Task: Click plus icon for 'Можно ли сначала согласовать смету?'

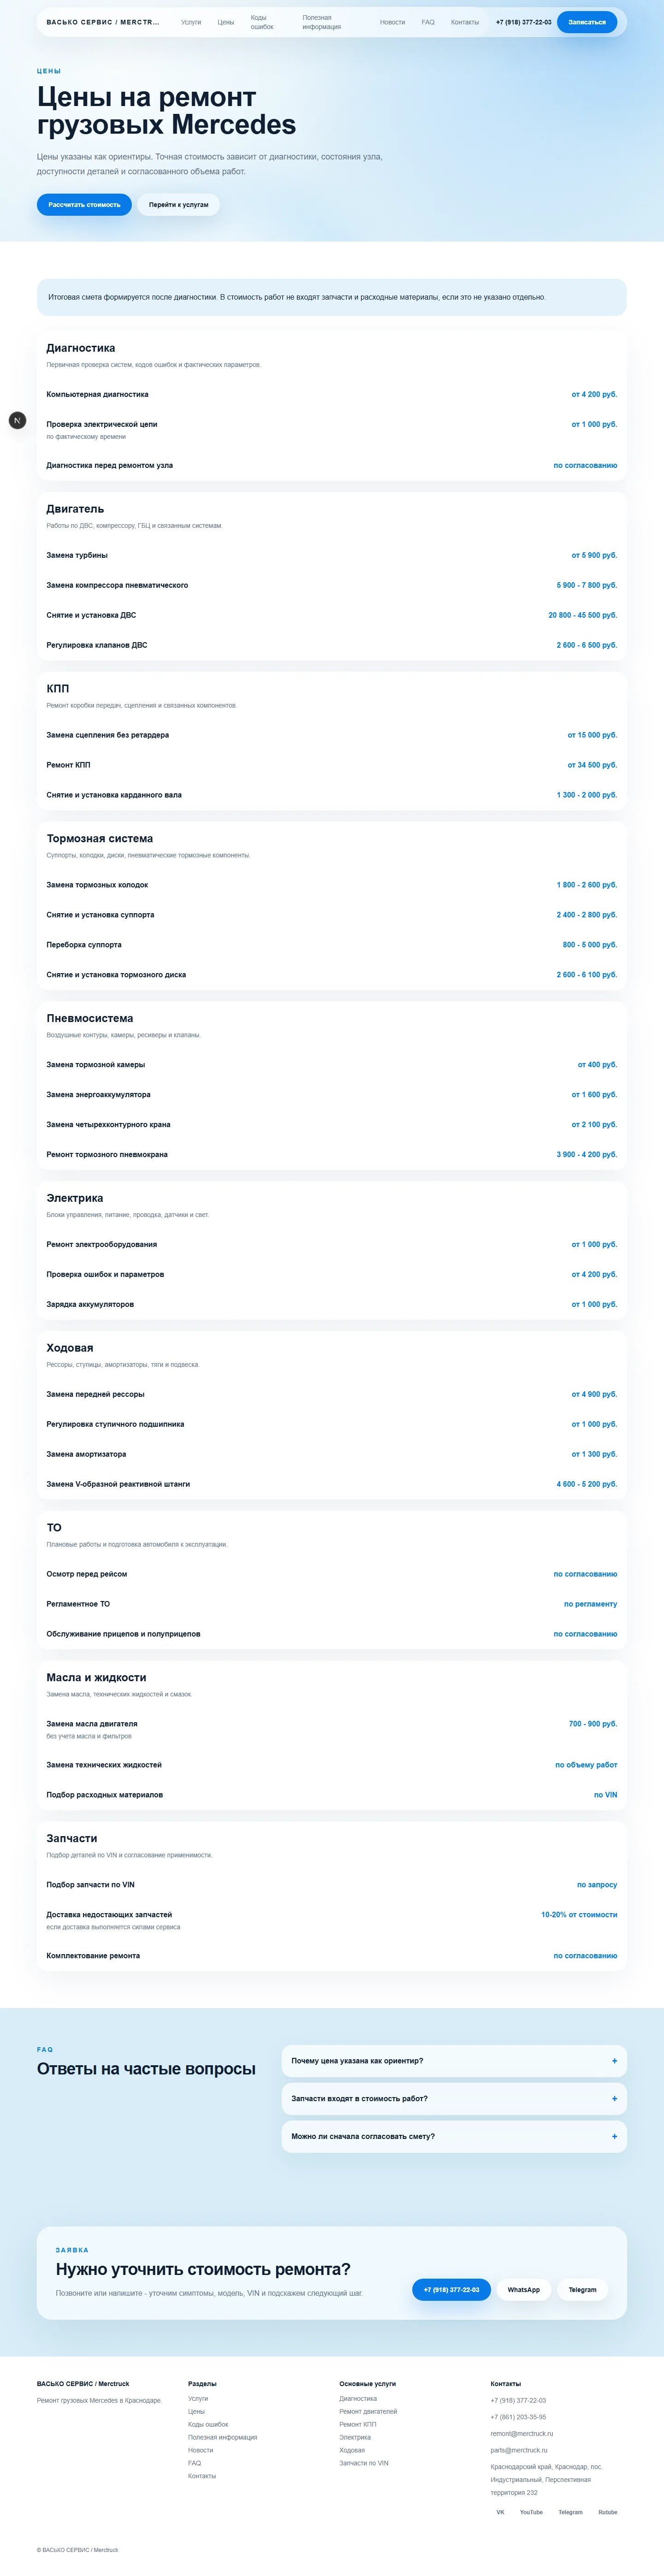Action: (x=614, y=2136)
